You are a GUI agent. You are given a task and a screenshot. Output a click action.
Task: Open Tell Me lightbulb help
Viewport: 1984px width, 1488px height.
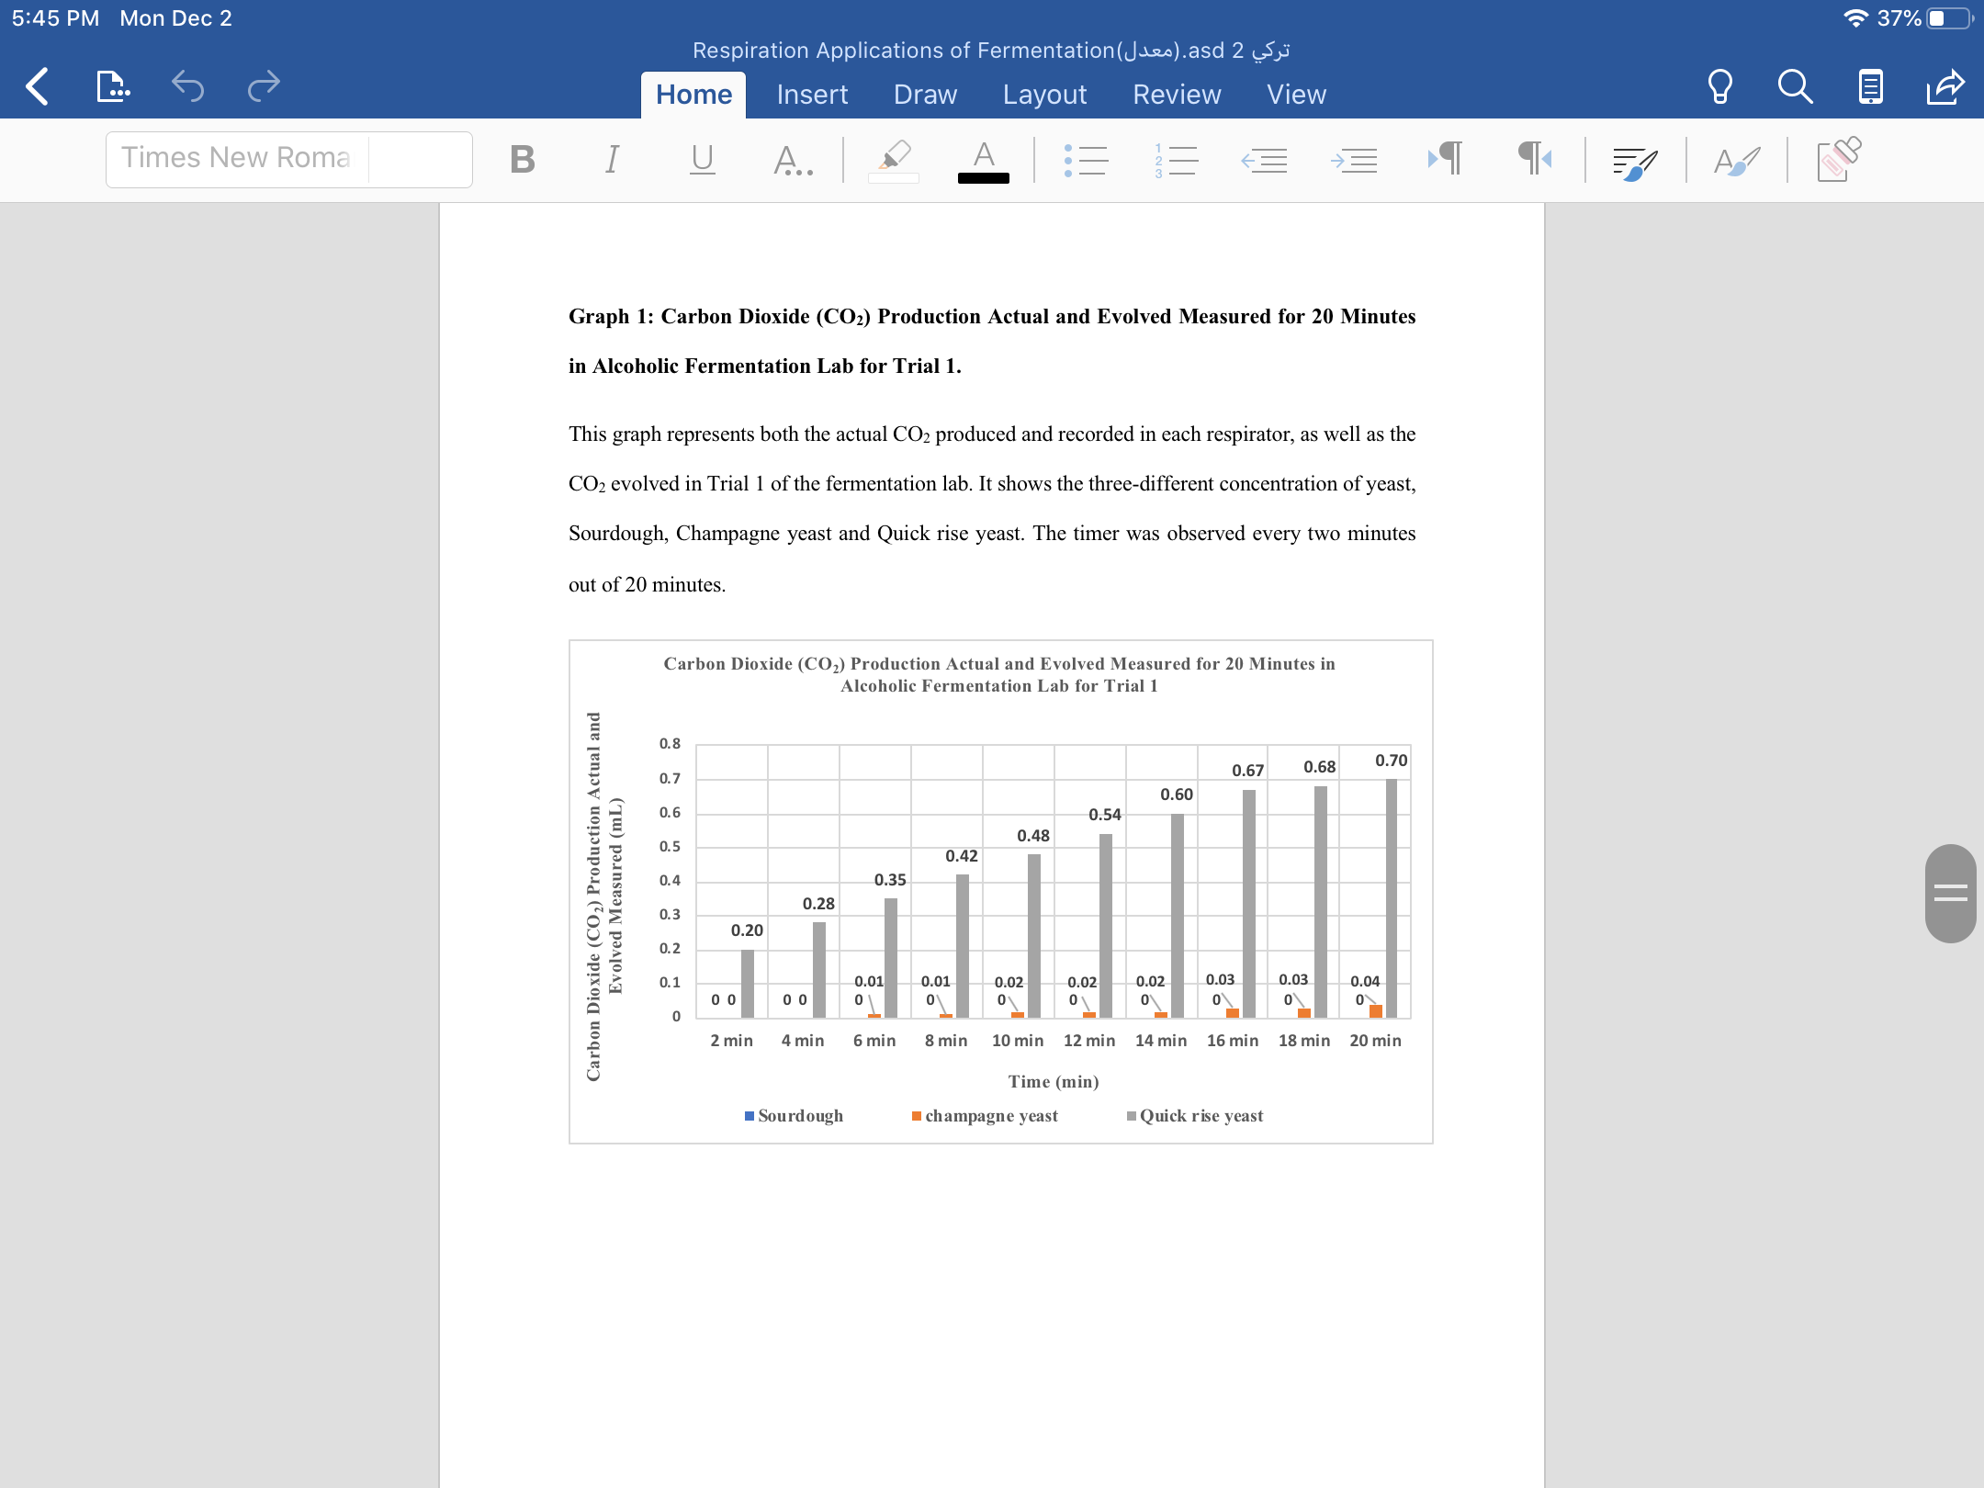click(x=1719, y=87)
